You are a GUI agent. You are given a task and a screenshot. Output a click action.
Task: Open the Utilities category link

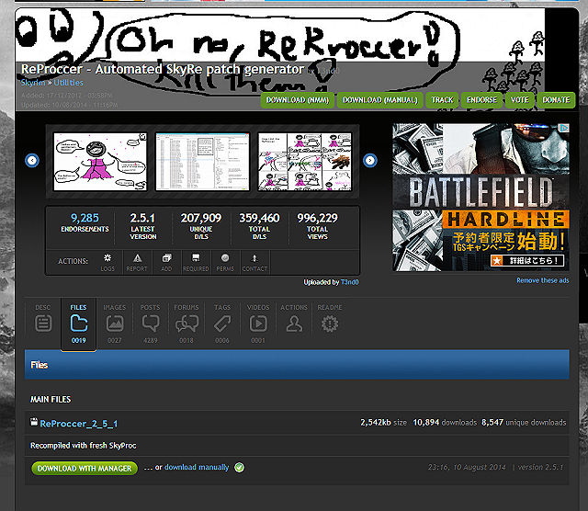point(68,83)
